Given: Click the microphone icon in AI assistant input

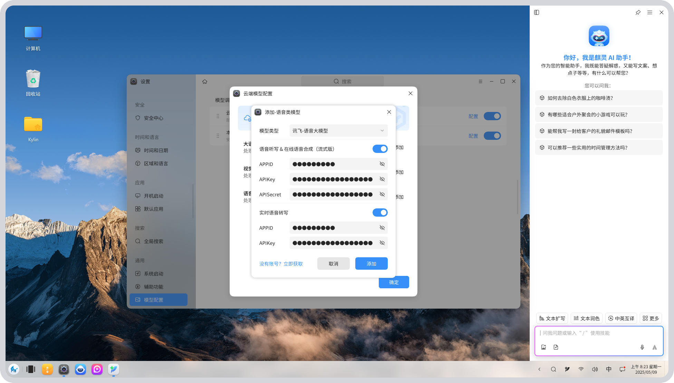Looking at the screenshot, I should (642, 347).
